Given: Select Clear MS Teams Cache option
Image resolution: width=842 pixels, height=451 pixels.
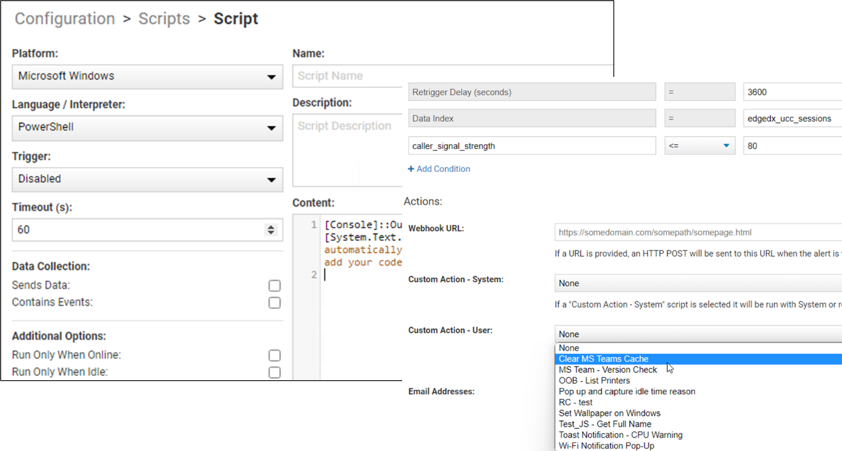Looking at the screenshot, I should tap(698, 359).
